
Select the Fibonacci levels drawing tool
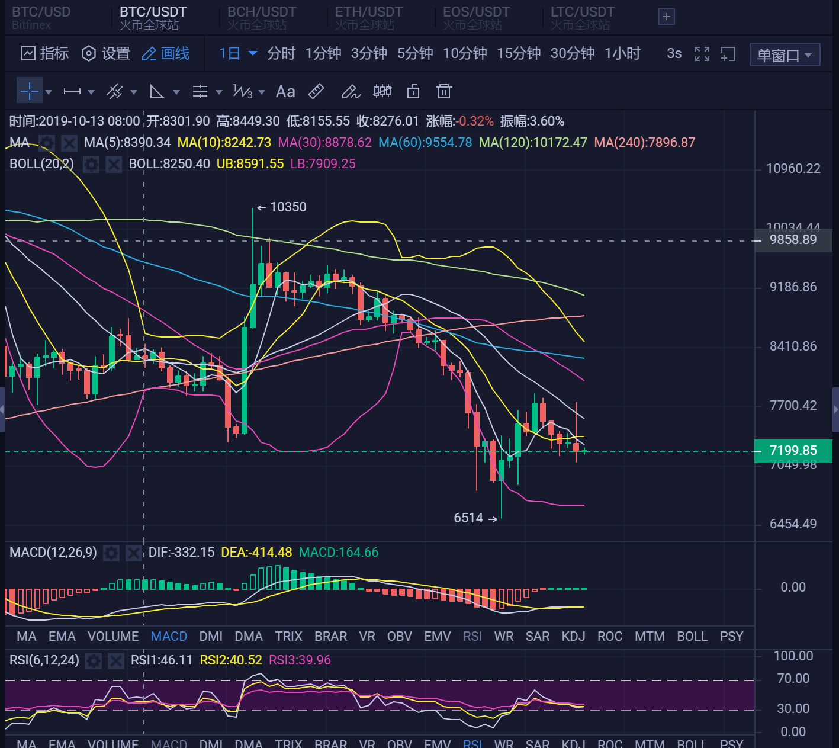pos(200,92)
